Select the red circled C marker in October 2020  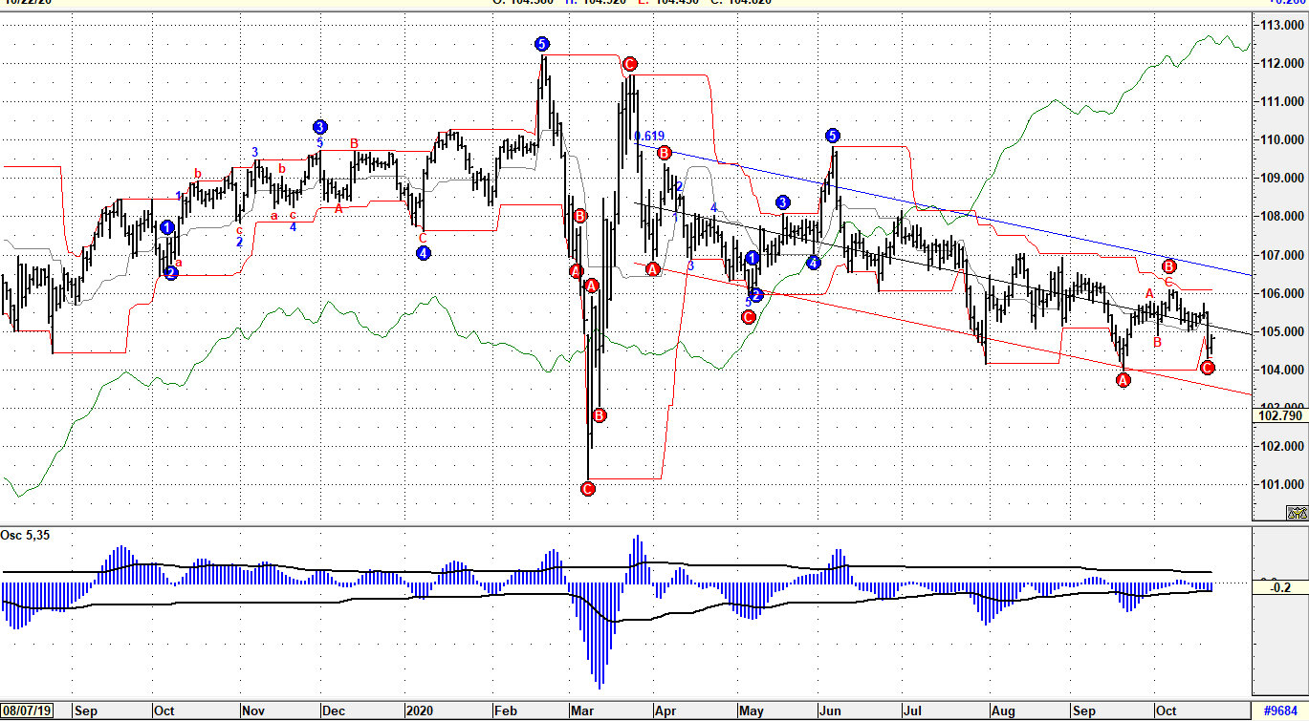pos(1207,367)
